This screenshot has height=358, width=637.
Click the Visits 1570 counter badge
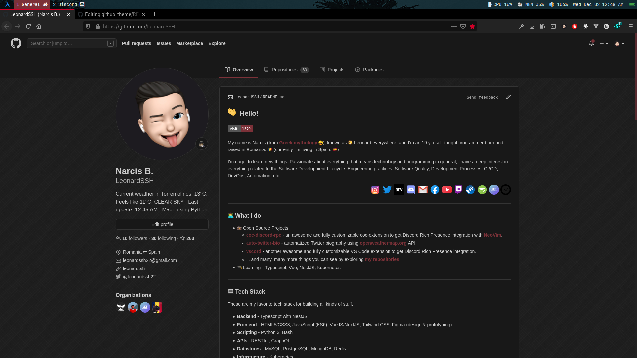[x=240, y=129]
